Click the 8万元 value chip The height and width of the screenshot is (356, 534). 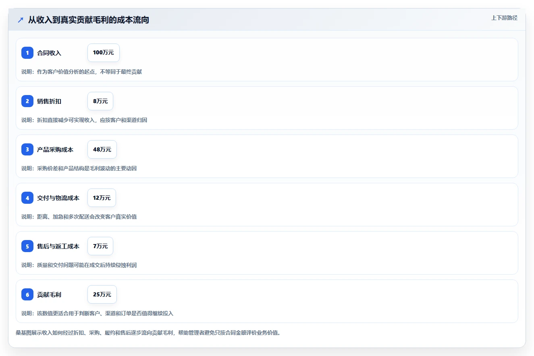100,101
